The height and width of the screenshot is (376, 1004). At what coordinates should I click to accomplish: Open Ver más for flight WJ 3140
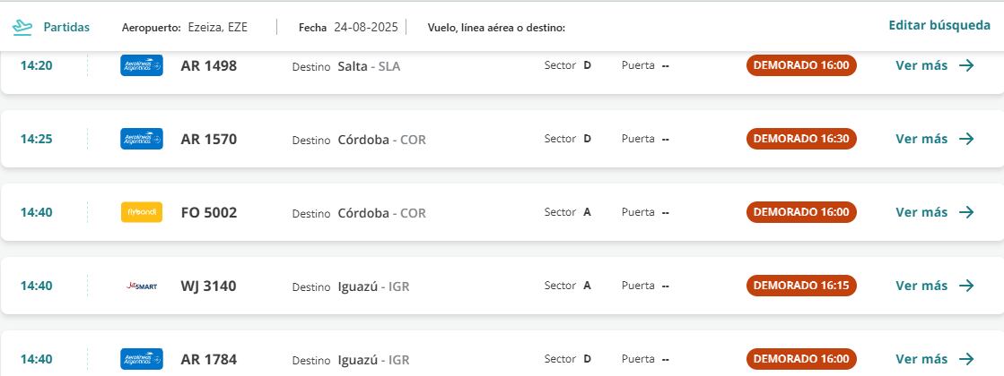click(922, 286)
